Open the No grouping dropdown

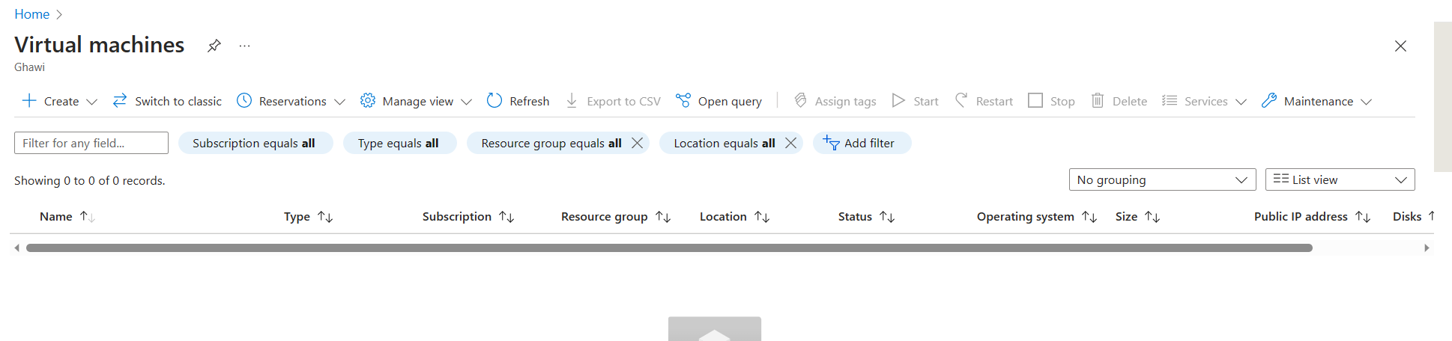tap(1162, 179)
